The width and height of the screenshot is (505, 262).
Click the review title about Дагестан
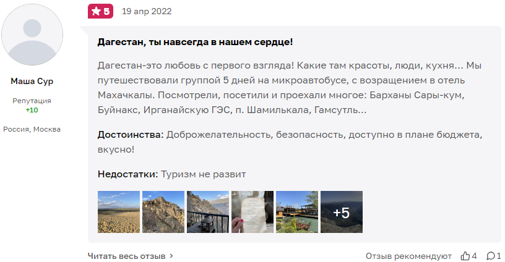tap(195, 42)
